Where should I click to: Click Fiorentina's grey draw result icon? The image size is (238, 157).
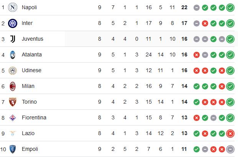(213, 118)
